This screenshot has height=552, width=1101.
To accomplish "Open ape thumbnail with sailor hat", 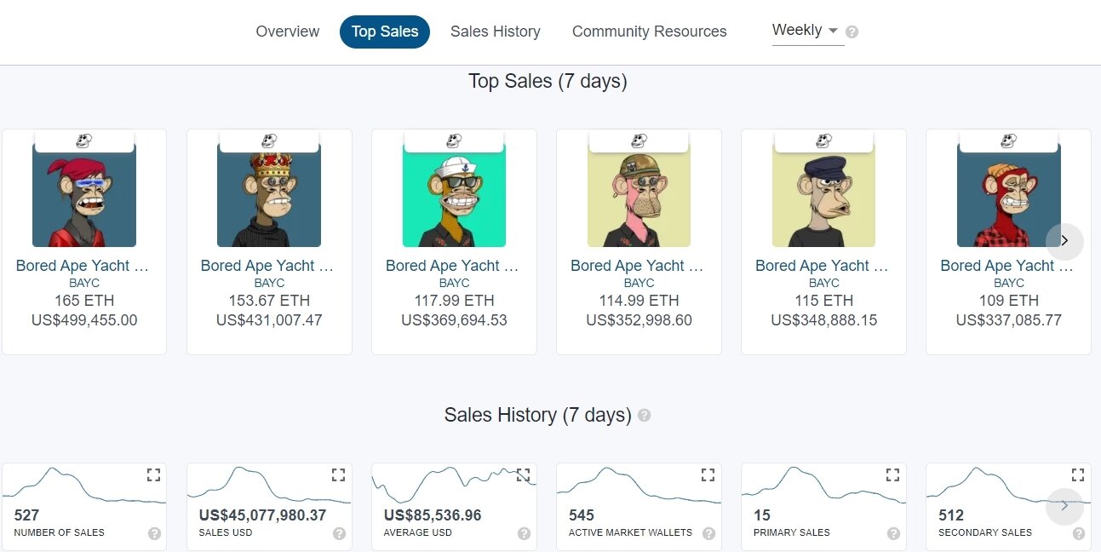I will pyautogui.click(x=454, y=195).
